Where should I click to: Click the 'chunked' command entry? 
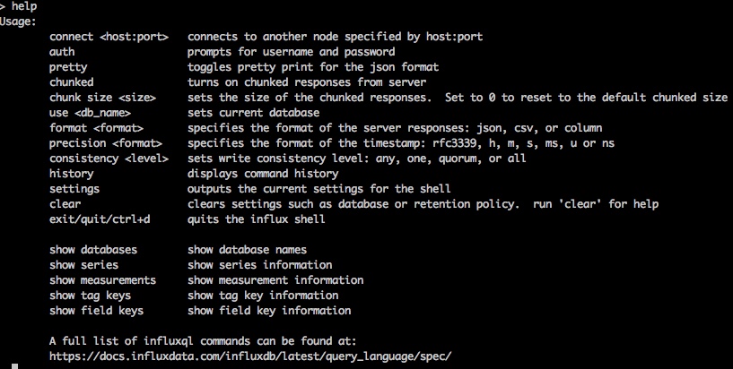click(x=71, y=82)
